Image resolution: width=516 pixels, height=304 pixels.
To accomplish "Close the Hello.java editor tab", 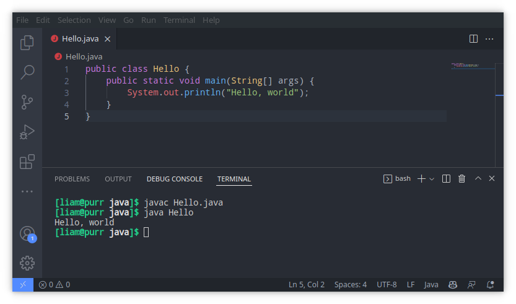I will [x=107, y=38].
